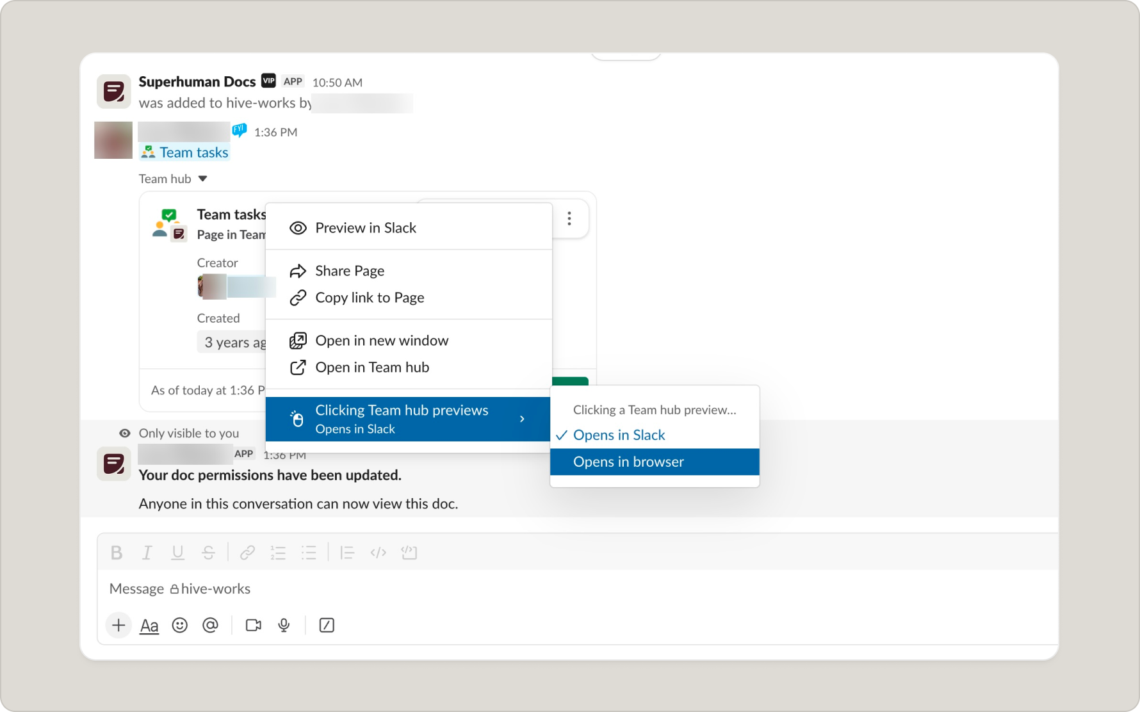Expand Clicking Team hub previews submenu
Viewport: 1140px width, 712px height.
(x=408, y=419)
